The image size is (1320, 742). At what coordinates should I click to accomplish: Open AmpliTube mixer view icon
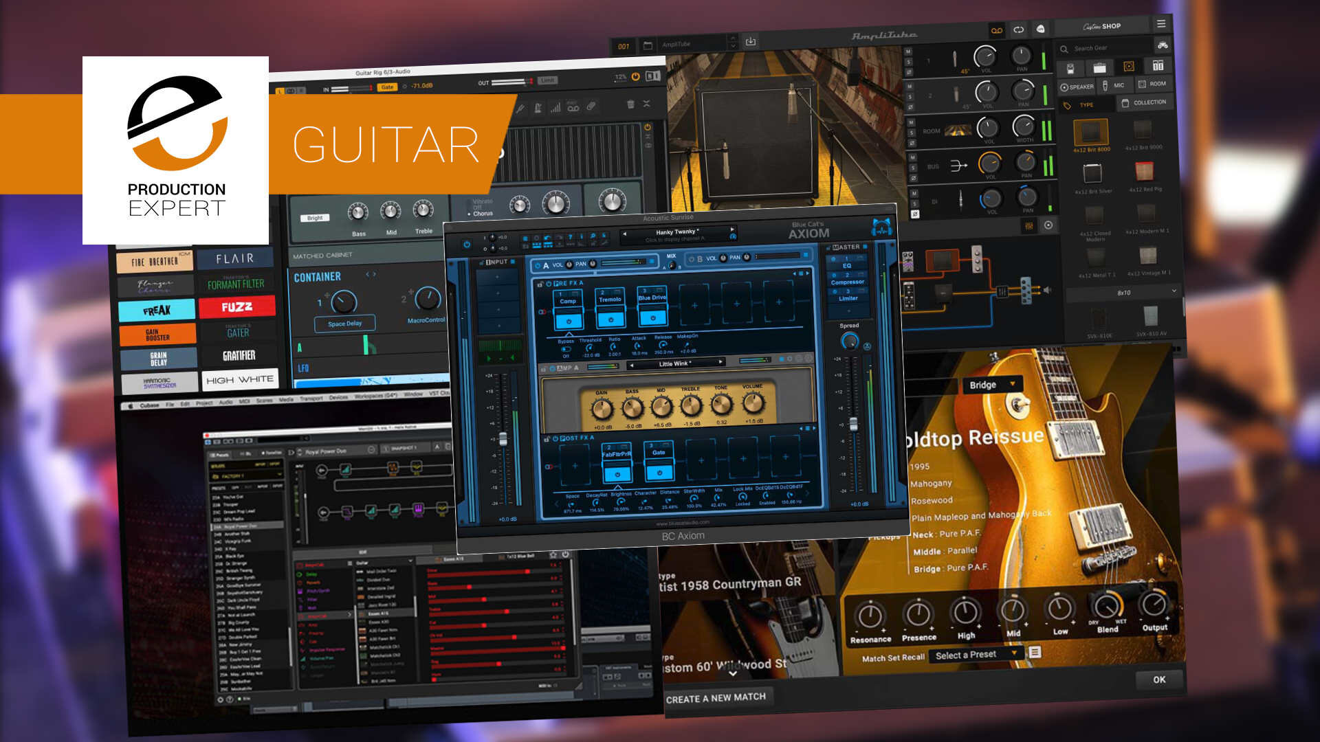point(1029,225)
